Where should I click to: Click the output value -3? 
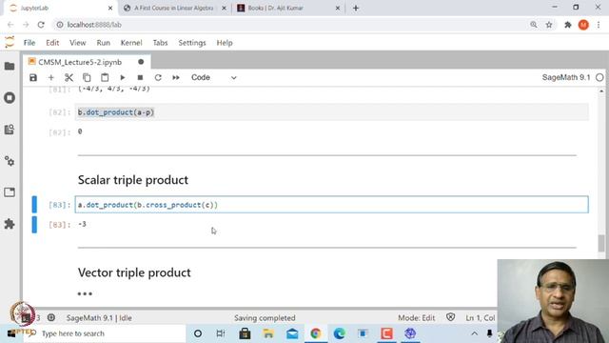(x=82, y=225)
